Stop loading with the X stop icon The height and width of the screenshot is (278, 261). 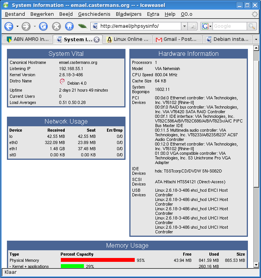(56, 27)
